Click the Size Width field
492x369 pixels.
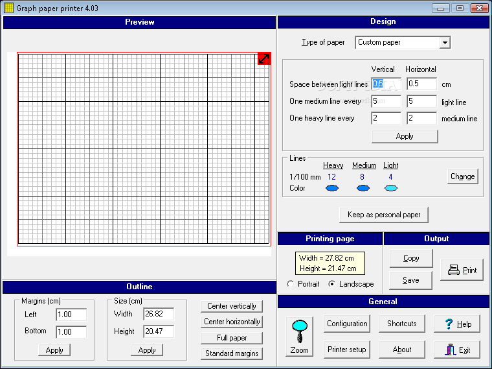coord(159,314)
